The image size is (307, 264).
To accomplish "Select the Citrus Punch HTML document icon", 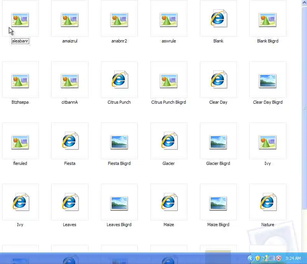I will [119, 80].
